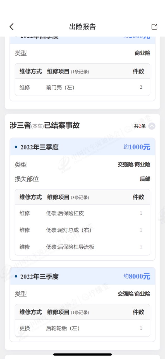Tap the 共2条 record count label
The image size is (165, 359).
click(x=140, y=126)
